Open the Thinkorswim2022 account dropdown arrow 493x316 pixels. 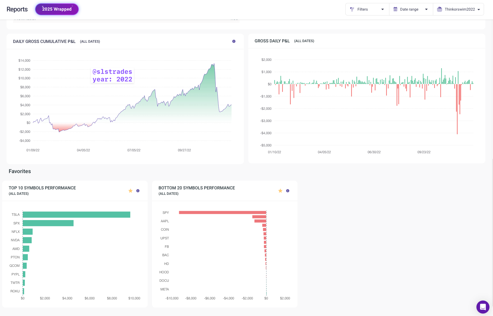[x=479, y=10]
